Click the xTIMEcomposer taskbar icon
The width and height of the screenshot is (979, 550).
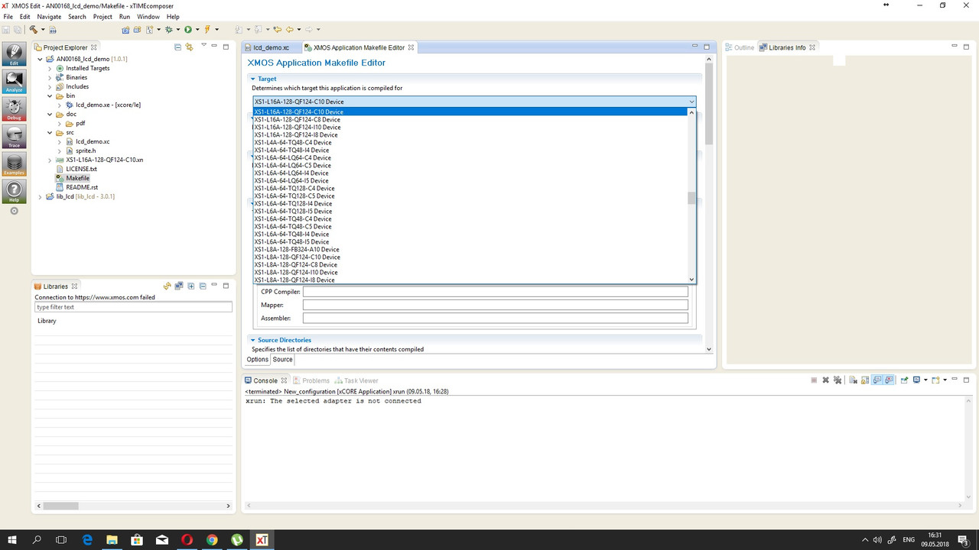(x=262, y=539)
